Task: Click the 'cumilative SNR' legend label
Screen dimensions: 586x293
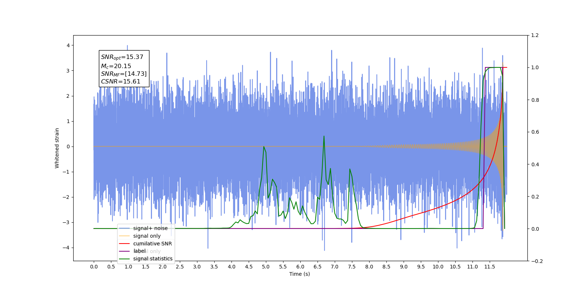Action: pyautogui.click(x=152, y=244)
